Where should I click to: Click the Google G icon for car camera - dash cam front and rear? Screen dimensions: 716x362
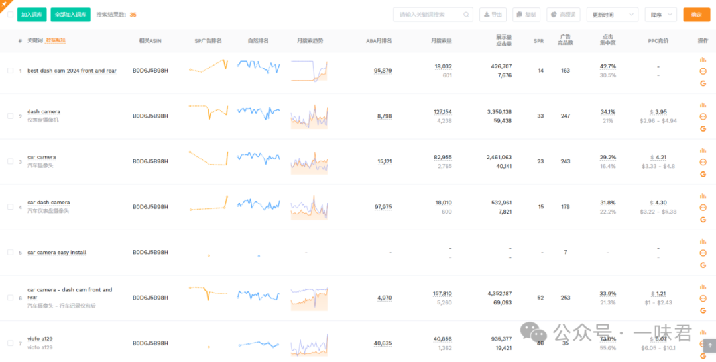(x=703, y=310)
